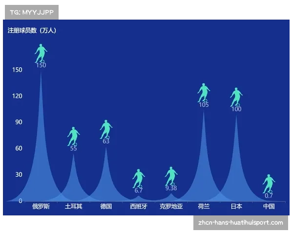Click the x-axis label 西班牙

tap(139, 207)
